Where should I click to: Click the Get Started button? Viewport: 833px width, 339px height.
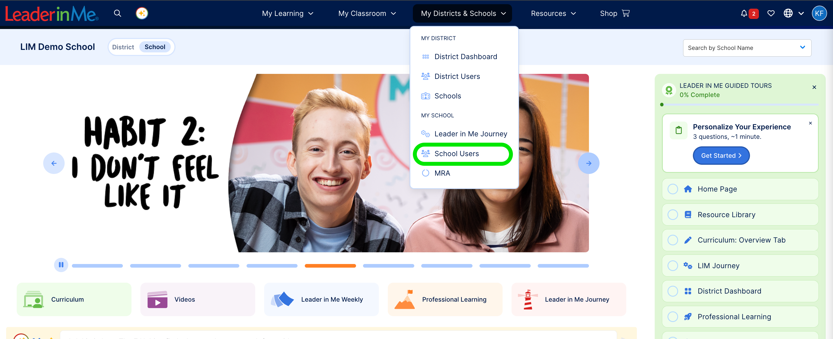coord(721,156)
